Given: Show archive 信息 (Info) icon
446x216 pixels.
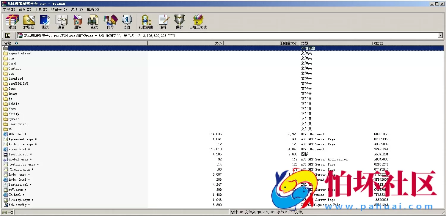Looking at the screenshot, I should tap(127, 22).
